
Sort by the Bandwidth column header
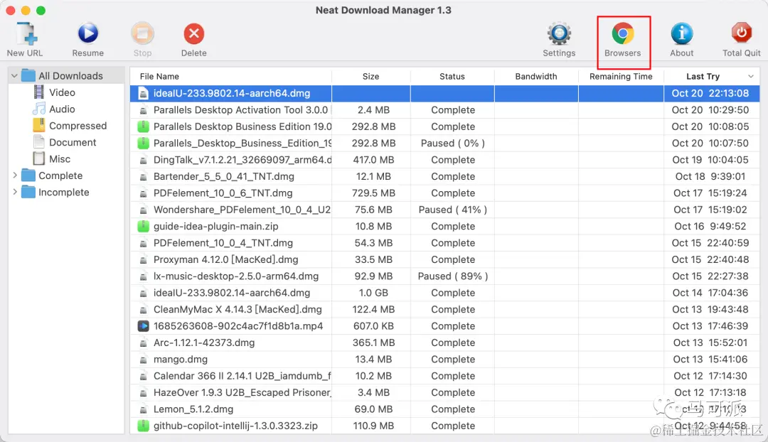click(536, 76)
